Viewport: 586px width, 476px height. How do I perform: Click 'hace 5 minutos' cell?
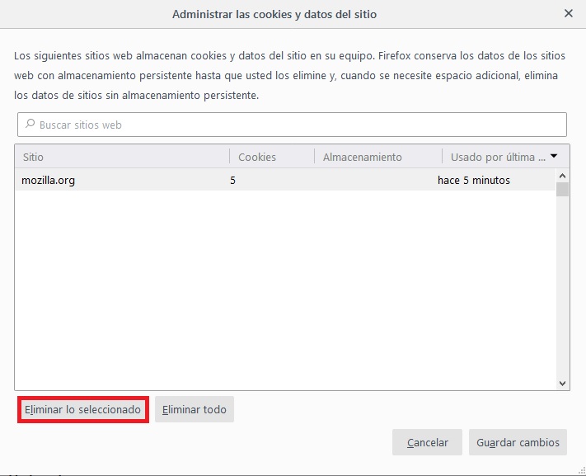[474, 181]
